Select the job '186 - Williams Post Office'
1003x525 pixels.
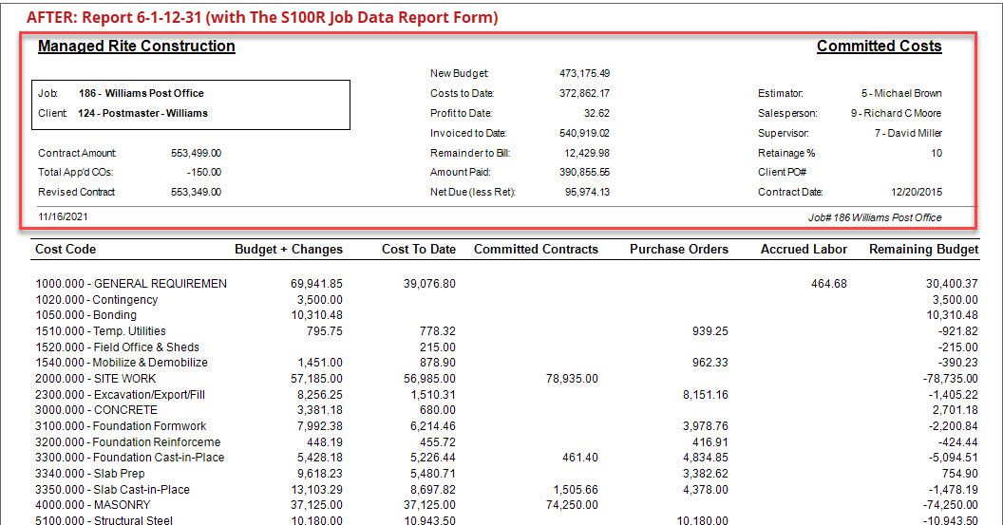142,93
